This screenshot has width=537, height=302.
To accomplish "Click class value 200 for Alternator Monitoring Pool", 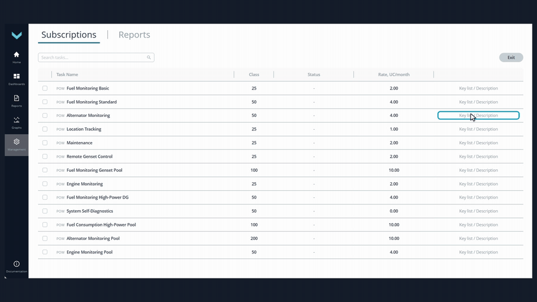I will click(254, 238).
